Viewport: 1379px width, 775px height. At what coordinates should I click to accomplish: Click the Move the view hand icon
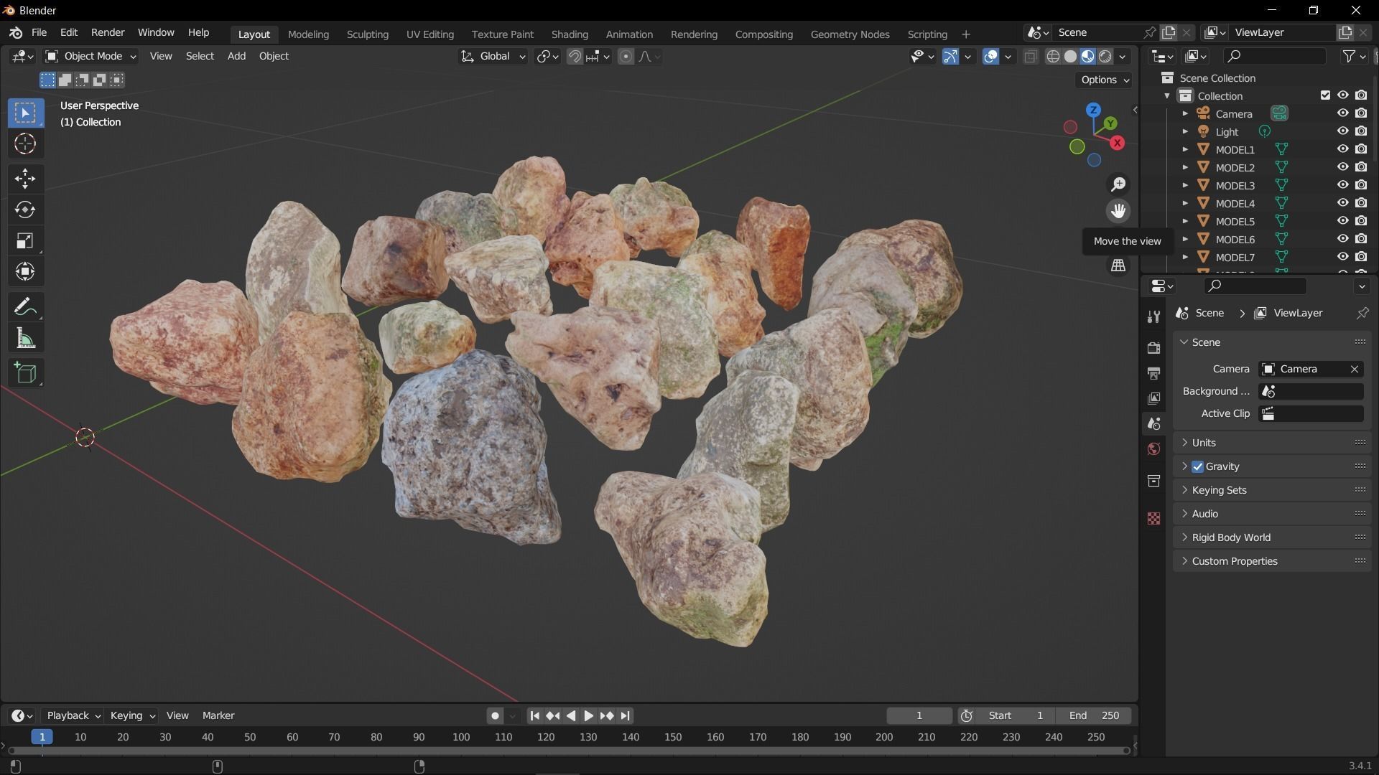(1118, 211)
